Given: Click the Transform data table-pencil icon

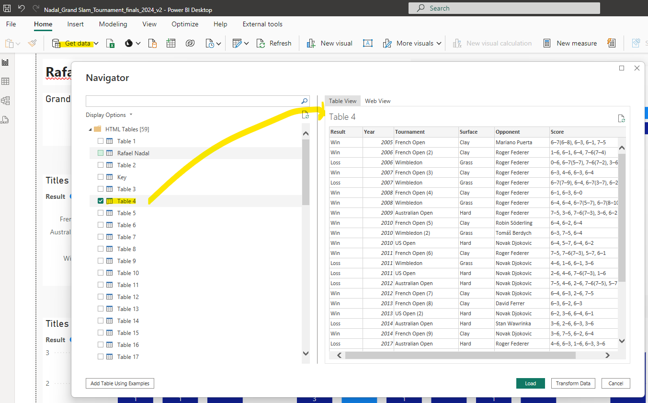Looking at the screenshot, I should pyautogui.click(x=237, y=43).
